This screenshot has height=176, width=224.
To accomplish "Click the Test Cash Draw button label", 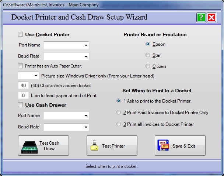I will tap(49, 146).
